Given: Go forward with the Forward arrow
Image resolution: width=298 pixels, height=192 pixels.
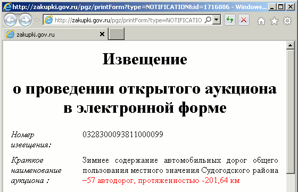Looking at the screenshot, I should pos(26,20).
